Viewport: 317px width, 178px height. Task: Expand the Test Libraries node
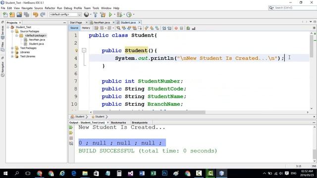12,56
